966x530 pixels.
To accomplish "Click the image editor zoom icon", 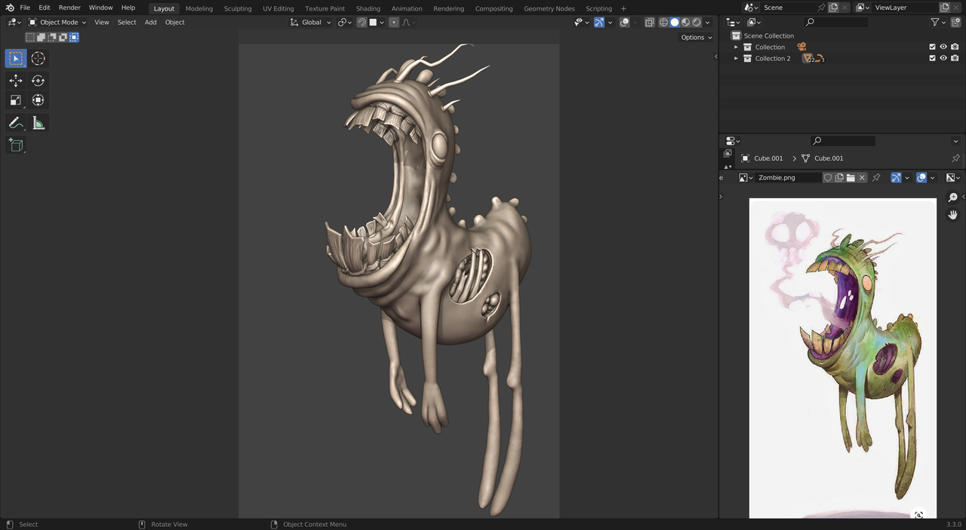I will 952,198.
